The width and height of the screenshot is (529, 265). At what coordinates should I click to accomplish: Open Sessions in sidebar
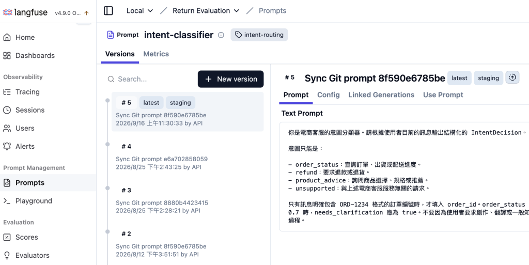[x=48, y=110]
